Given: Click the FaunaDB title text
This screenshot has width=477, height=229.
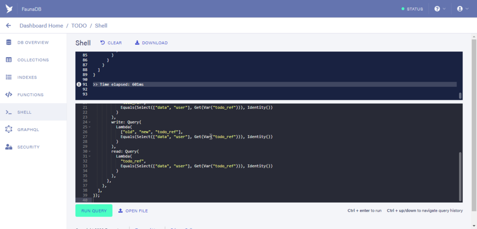Looking at the screenshot, I should pyautogui.click(x=31, y=9).
